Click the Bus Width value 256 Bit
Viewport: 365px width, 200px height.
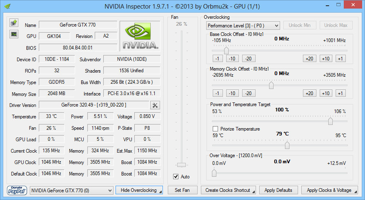pyautogui.click(x=132, y=82)
